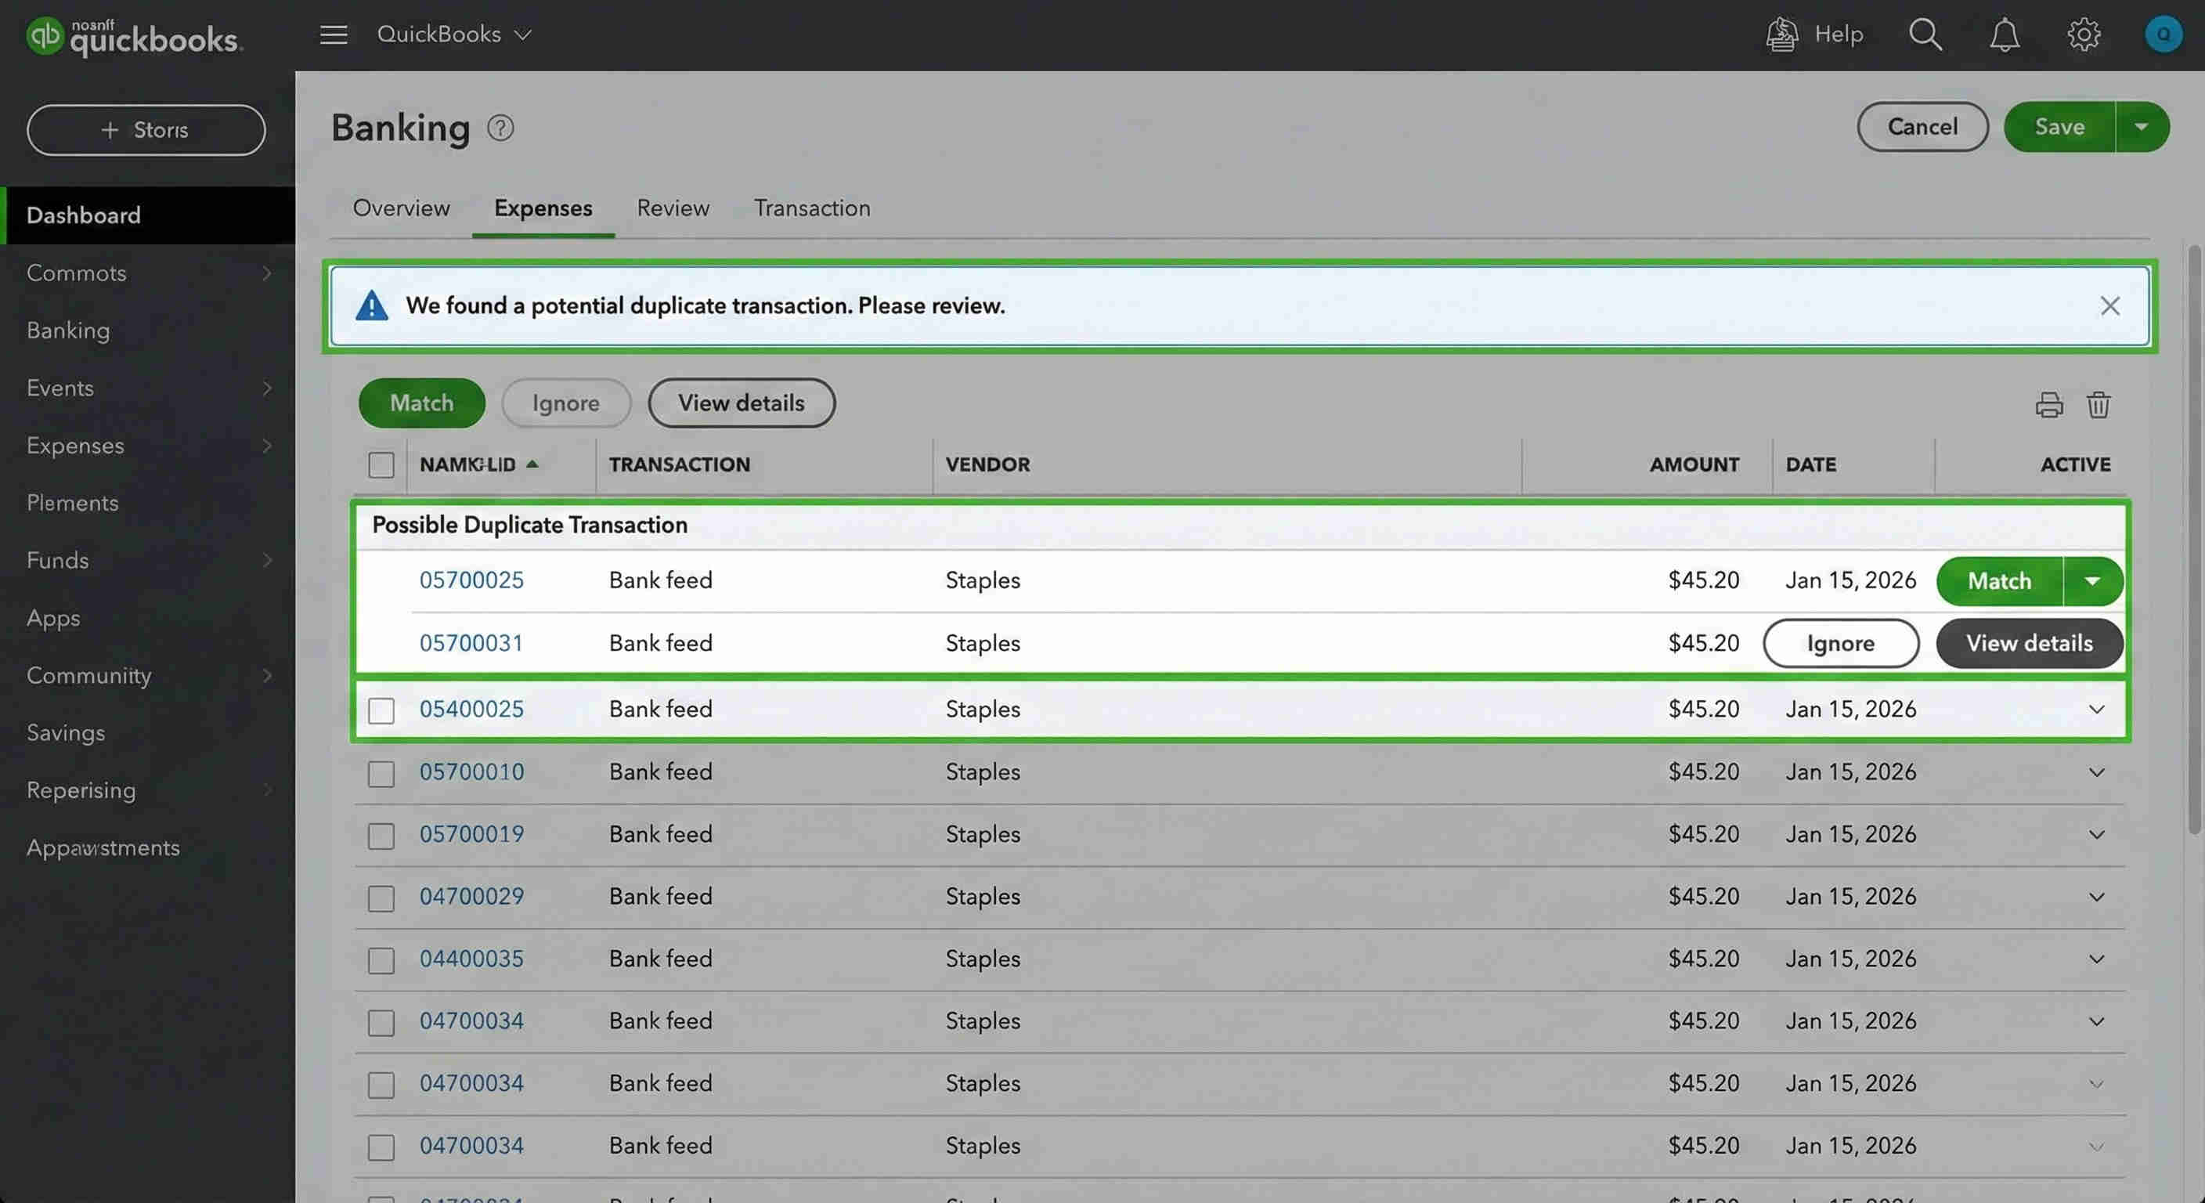Screen dimensions: 2205x1203
Task: Click the Banking help question mark
Action: (x=500, y=128)
